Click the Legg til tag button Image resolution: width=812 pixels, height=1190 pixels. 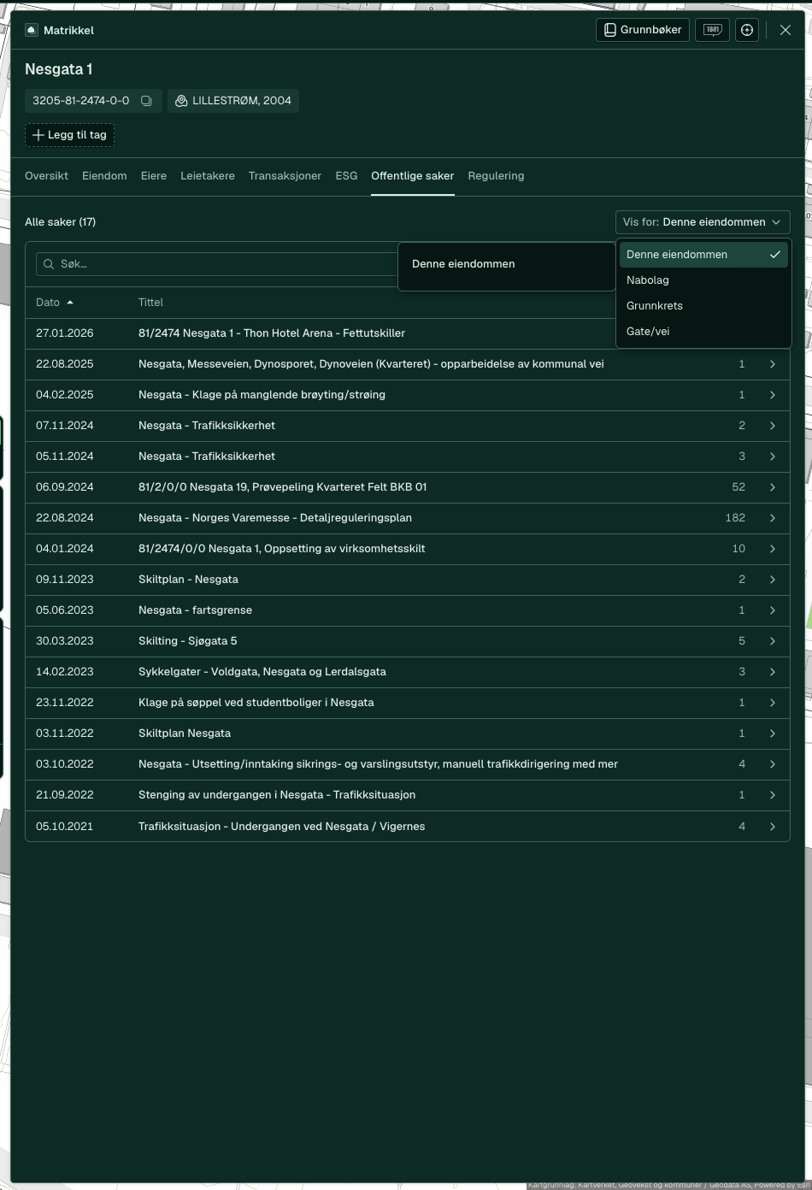[x=69, y=135]
